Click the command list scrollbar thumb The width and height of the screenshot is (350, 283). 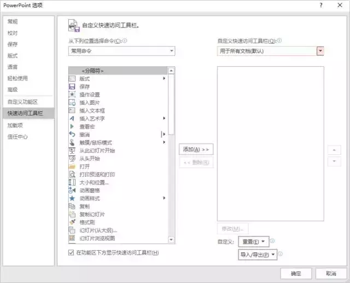click(x=171, y=105)
